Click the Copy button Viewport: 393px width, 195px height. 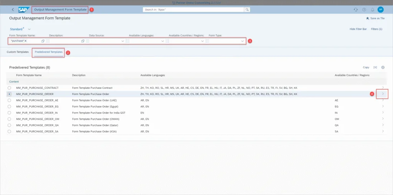coord(366,67)
